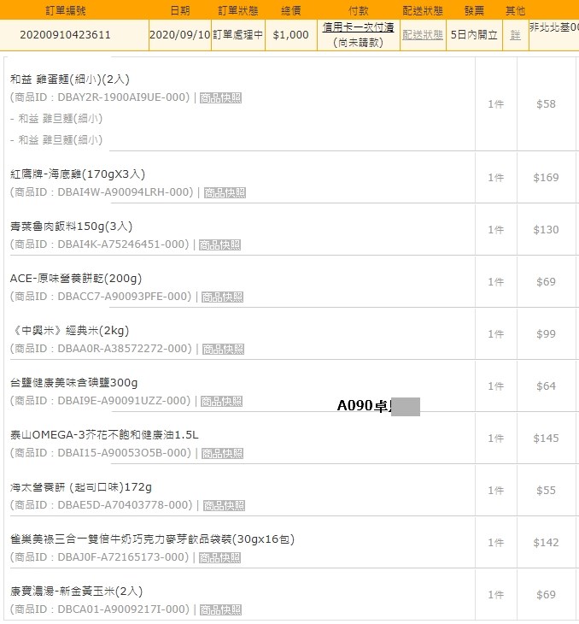
Task: Show 商品快照 for 海太營養餅 起司口味
Action: pos(223,506)
